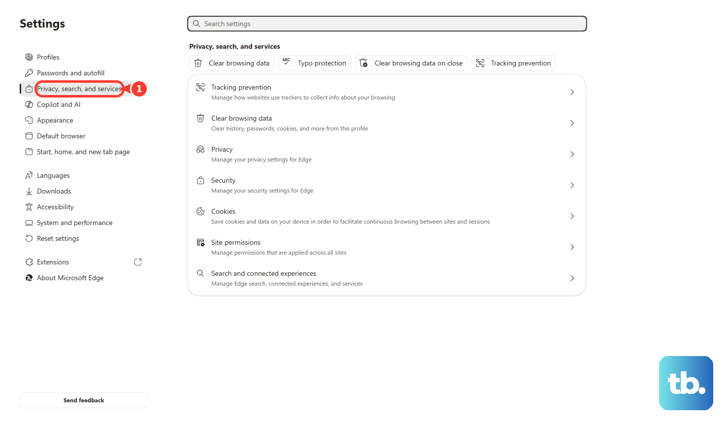
Task: Click the search icon in Search and connected experiences row
Action: click(x=200, y=273)
